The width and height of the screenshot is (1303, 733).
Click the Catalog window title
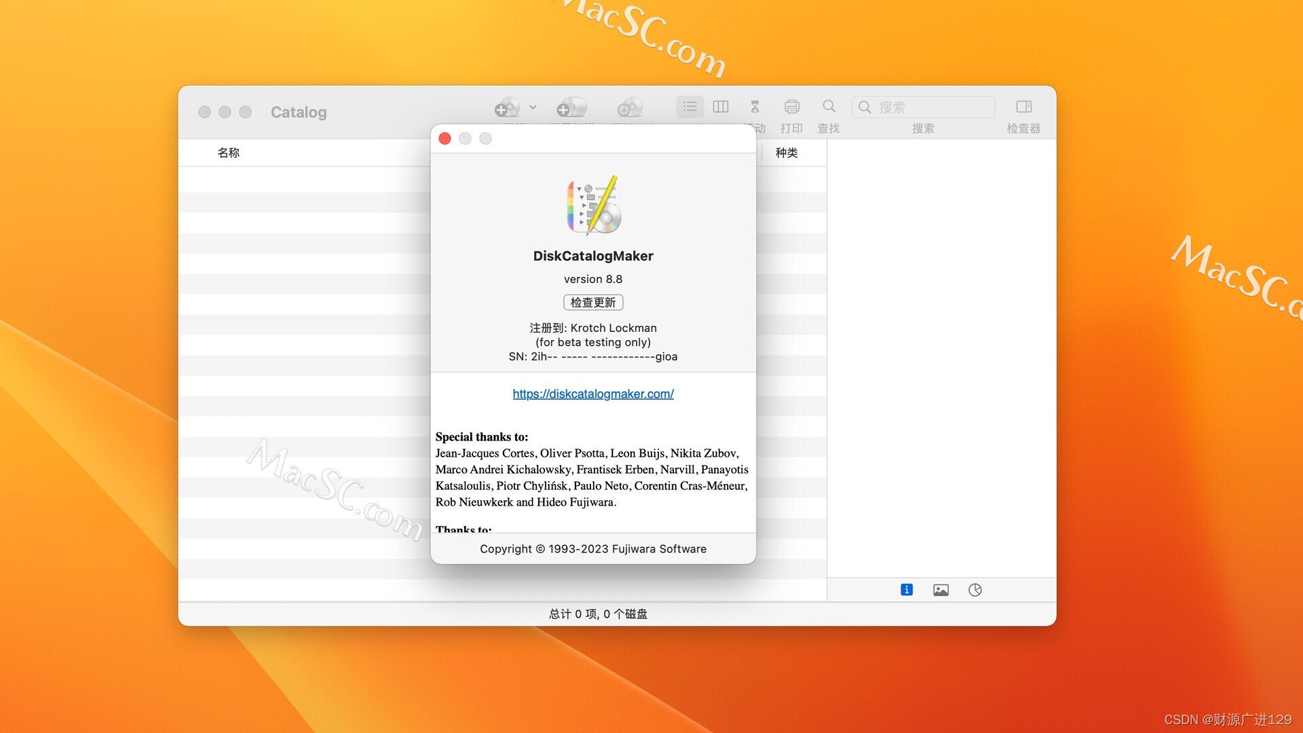[x=299, y=112]
